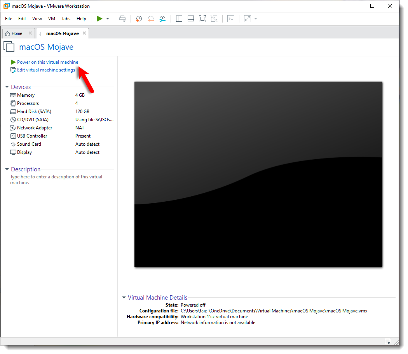This screenshot has height=354, width=408.
Task: Select the Hard Disk (SATA) device
Action: pyautogui.click(x=62, y=112)
